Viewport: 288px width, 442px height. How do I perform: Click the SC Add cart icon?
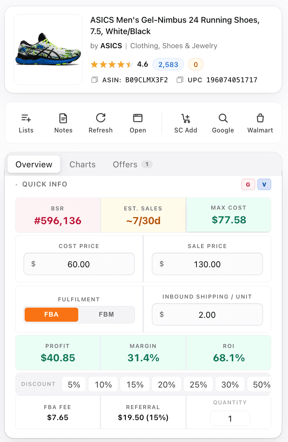coord(185,118)
